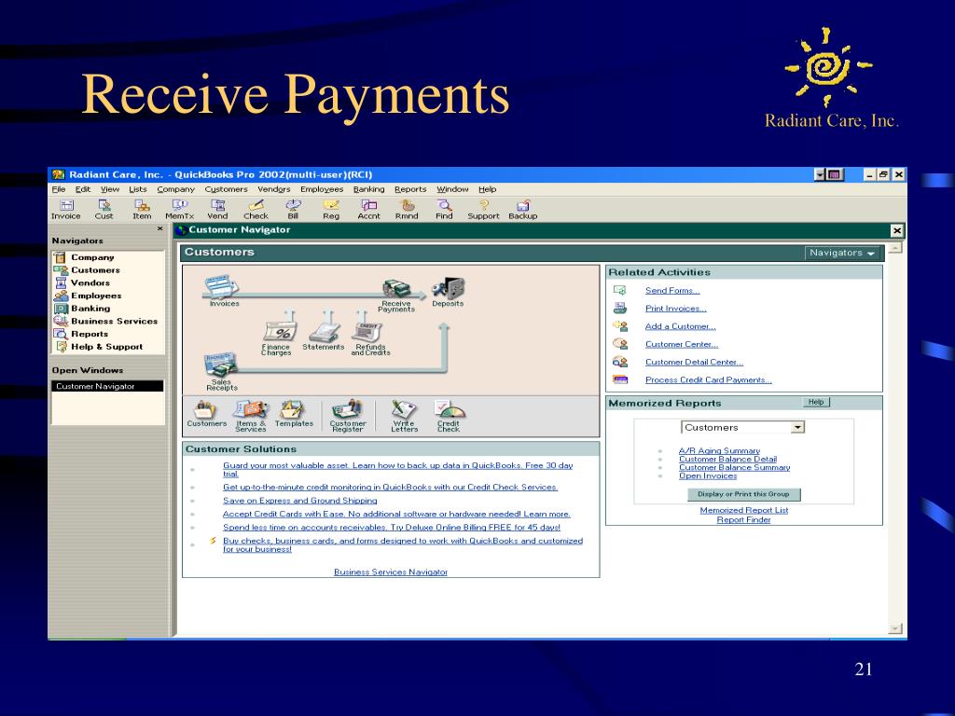Screen dimensions: 955x716
Task: Open the Add a Customer link
Action: pyautogui.click(x=680, y=326)
